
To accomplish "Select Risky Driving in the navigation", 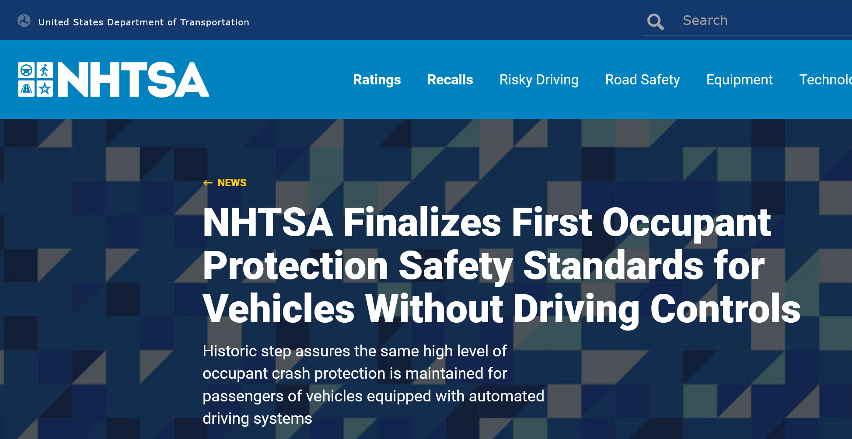I will pyautogui.click(x=539, y=80).
